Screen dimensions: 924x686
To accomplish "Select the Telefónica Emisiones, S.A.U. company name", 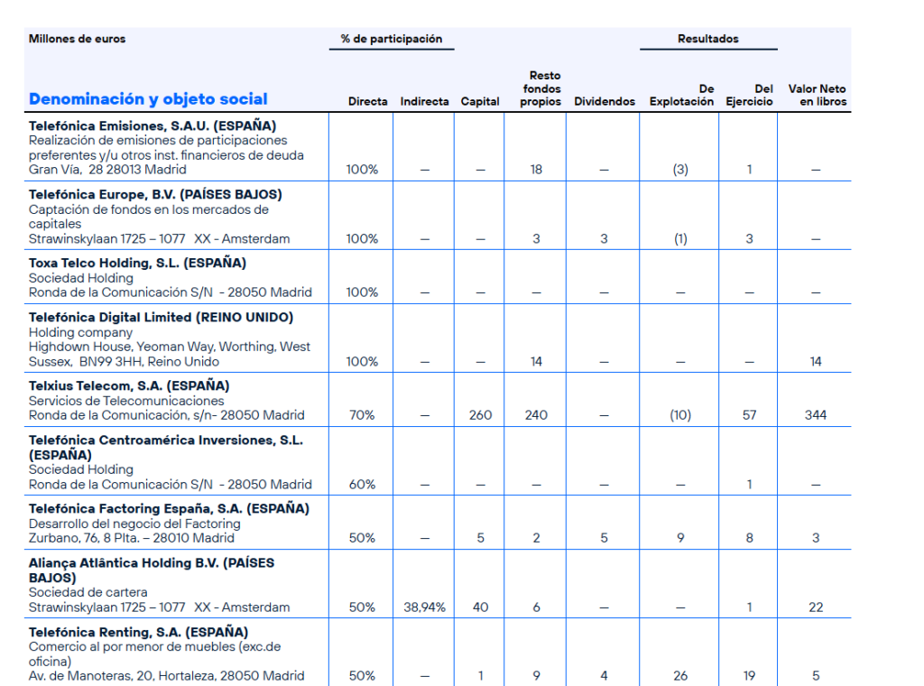I will tap(152, 125).
